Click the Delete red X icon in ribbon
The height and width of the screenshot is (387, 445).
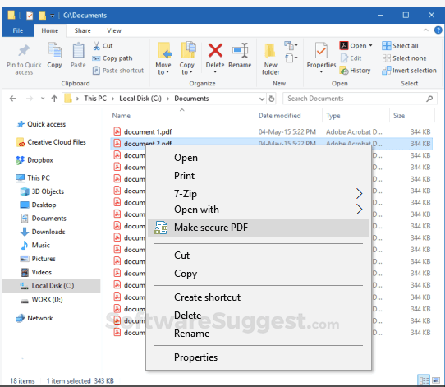click(x=215, y=51)
